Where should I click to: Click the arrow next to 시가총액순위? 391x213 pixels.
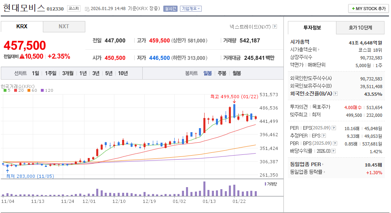(x=319, y=50)
